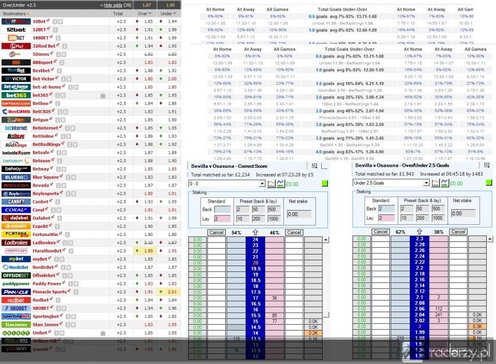Focus Lay stake field in Correct Score panel
This screenshot has width=496, height=364.
222,219
